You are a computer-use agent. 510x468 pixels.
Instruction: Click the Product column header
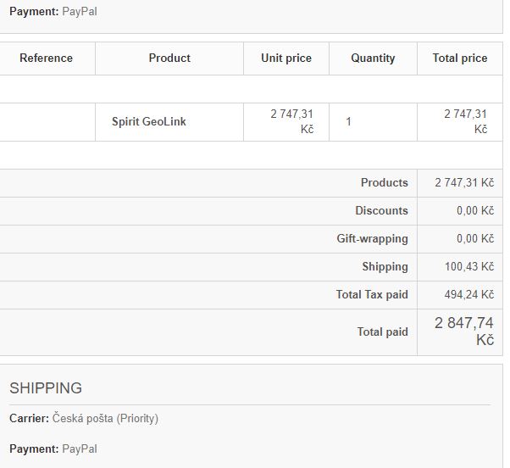169,58
